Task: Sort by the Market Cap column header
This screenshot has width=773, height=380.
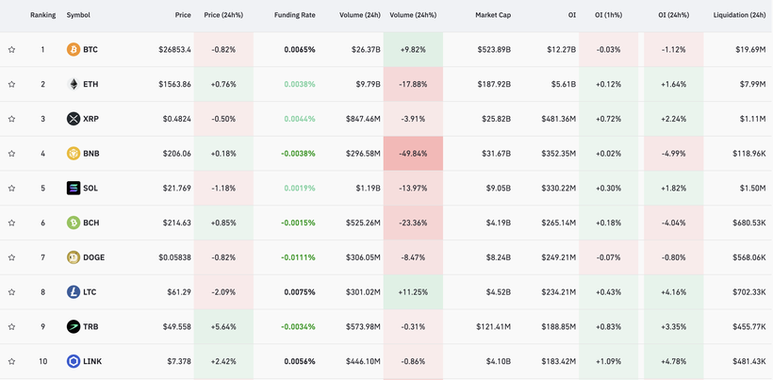Action: pyautogui.click(x=492, y=15)
